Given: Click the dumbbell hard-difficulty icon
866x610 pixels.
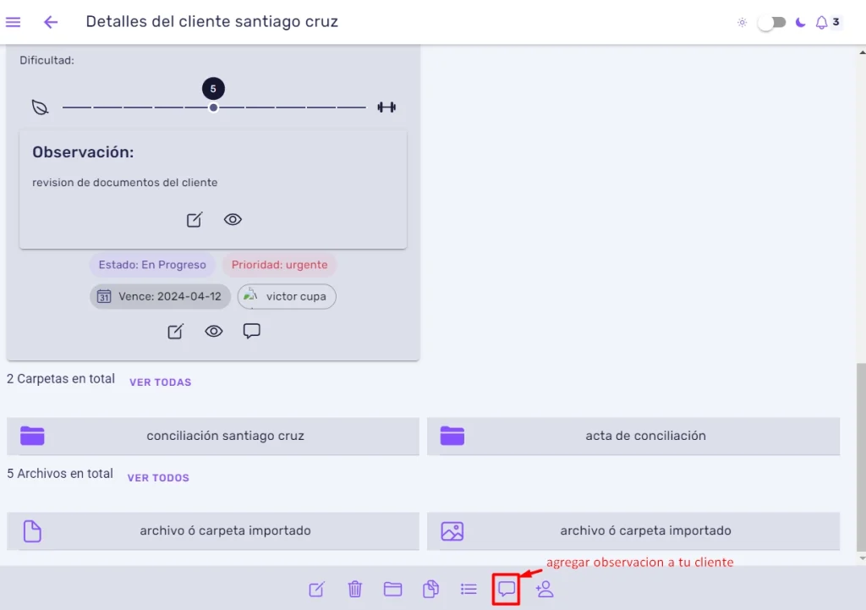Looking at the screenshot, I should coord(386,107).
